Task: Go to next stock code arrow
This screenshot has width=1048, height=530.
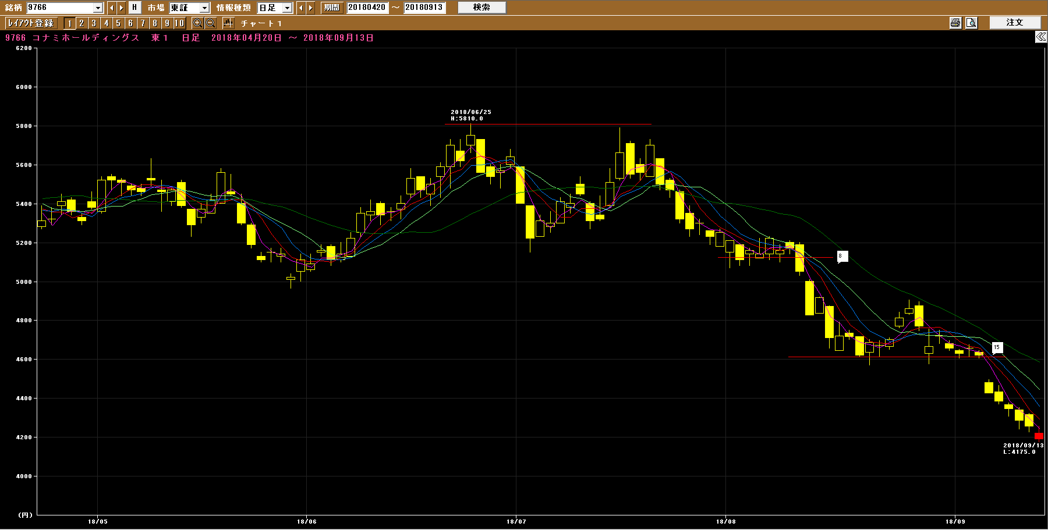Action: [x=121, y=8]
